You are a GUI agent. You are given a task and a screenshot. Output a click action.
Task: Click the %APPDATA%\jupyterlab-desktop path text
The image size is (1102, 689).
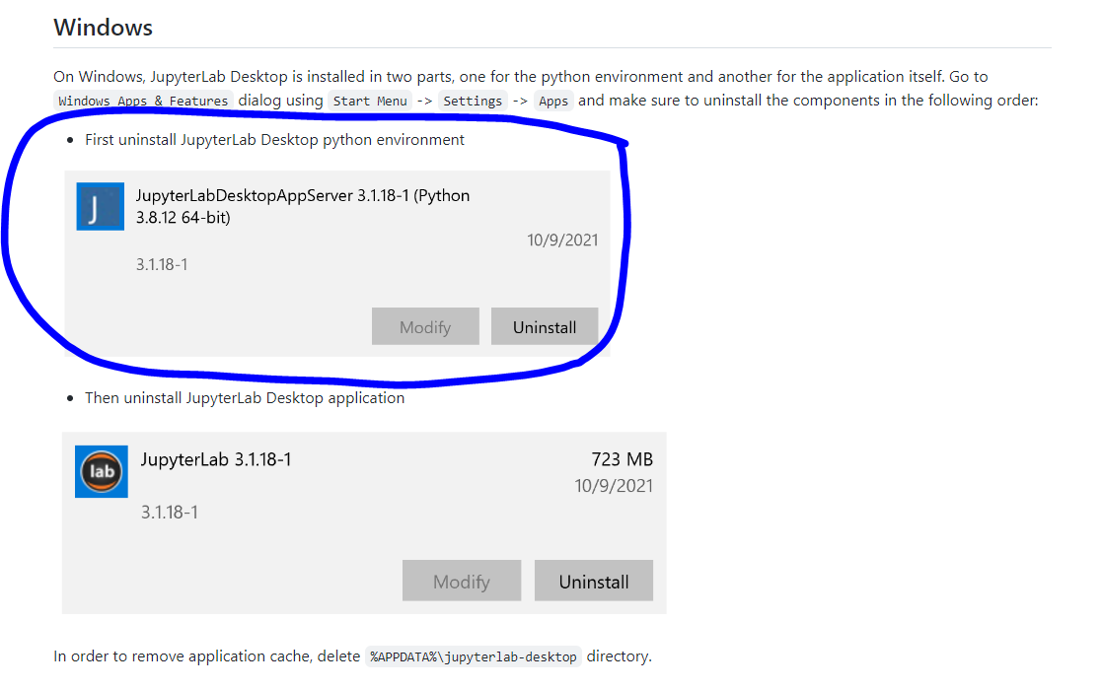473,656
